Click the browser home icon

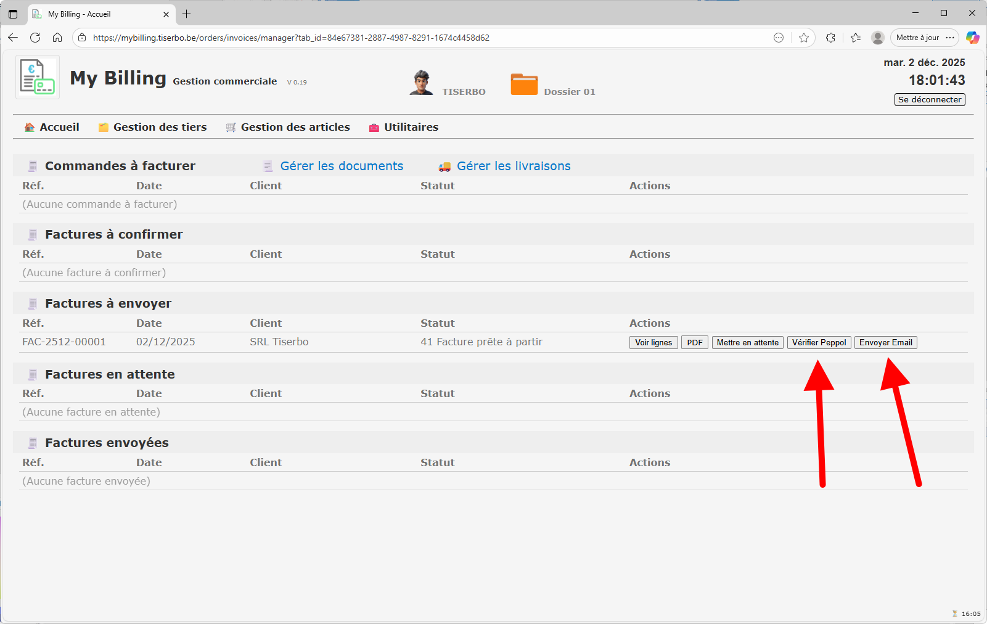tap(57, 38)
